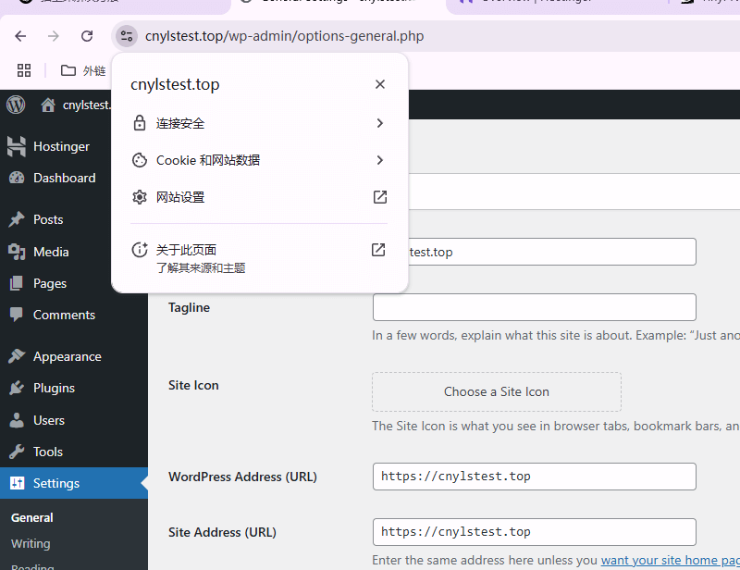Open 网站设置 site settings
Viewport: 740px width, 570px height.
259,197
